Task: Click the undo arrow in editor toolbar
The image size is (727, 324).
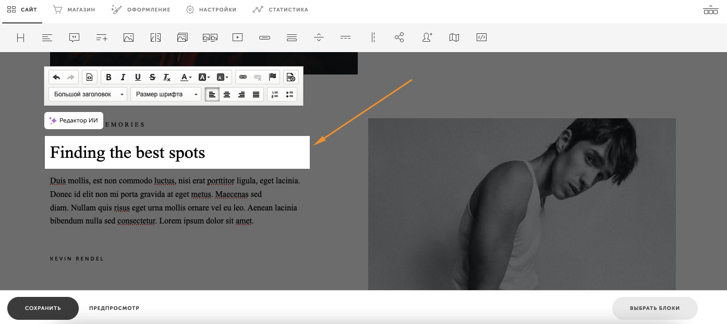Action: click(x=56, y=77)
